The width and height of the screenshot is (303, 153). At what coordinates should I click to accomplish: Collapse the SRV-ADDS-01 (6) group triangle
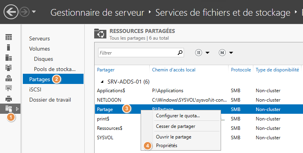102,82
